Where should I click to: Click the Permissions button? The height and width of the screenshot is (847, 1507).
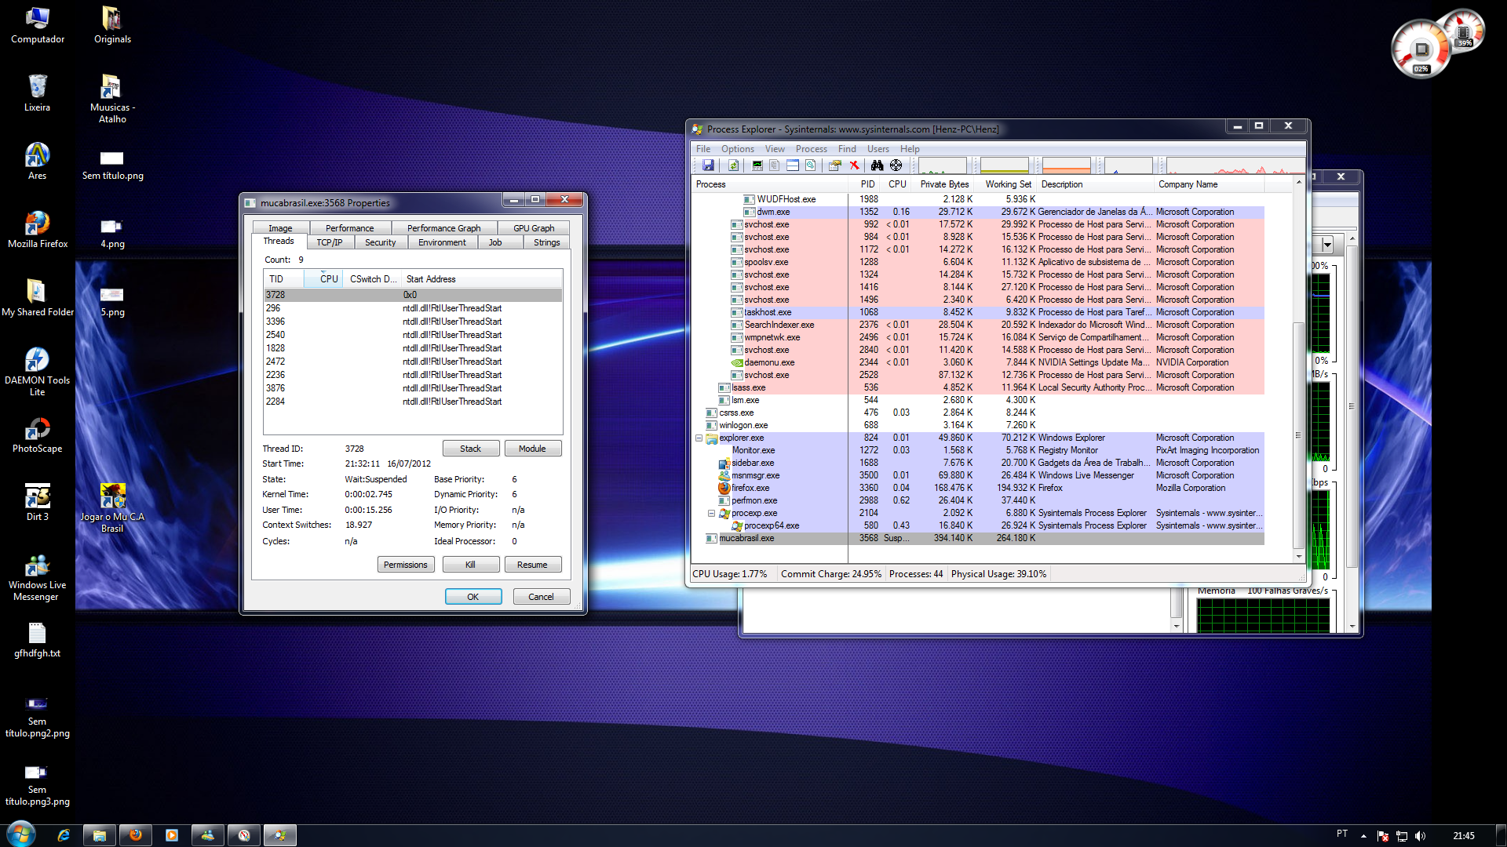point(405,565)
